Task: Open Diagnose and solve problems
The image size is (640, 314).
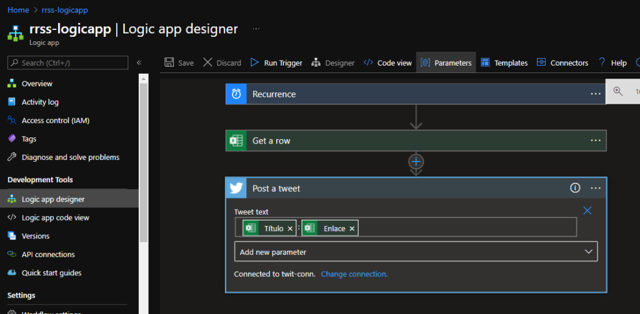Action: (x=71, y=157)
